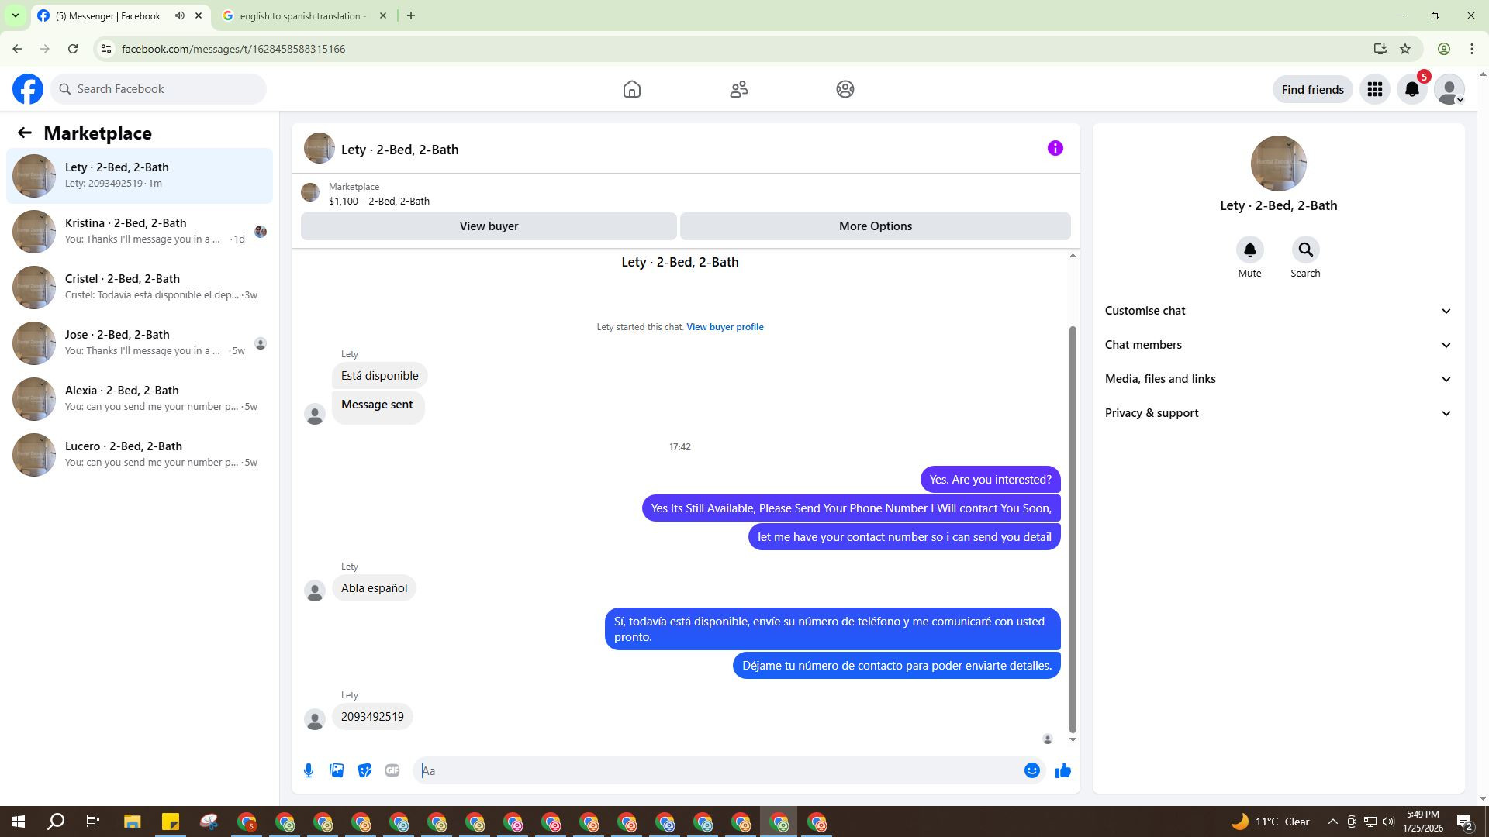Choose a sticker
Viewport: 1489px width, 837px height.
pos(364,770)
